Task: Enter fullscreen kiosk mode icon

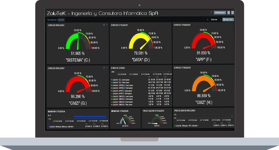Action: 233,13
